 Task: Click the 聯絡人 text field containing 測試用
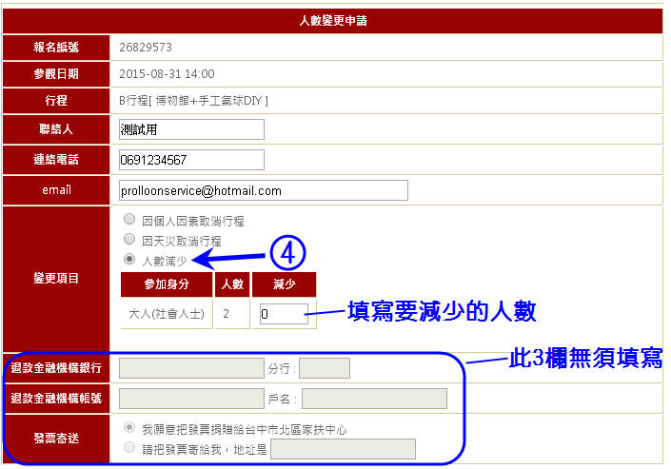point(191,129)
